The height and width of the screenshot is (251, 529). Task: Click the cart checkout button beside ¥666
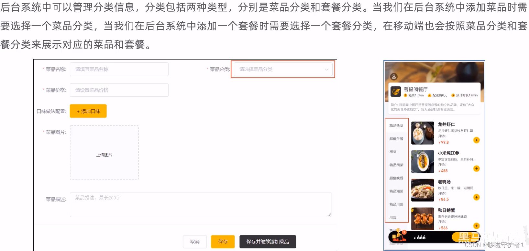(466, 237)
